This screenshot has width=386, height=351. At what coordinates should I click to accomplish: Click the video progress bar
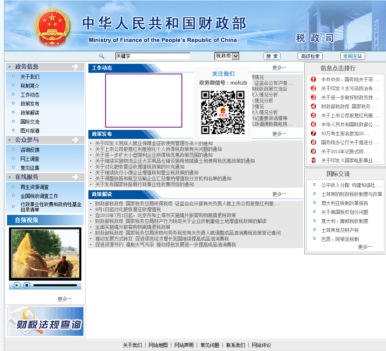coord(56,285)
